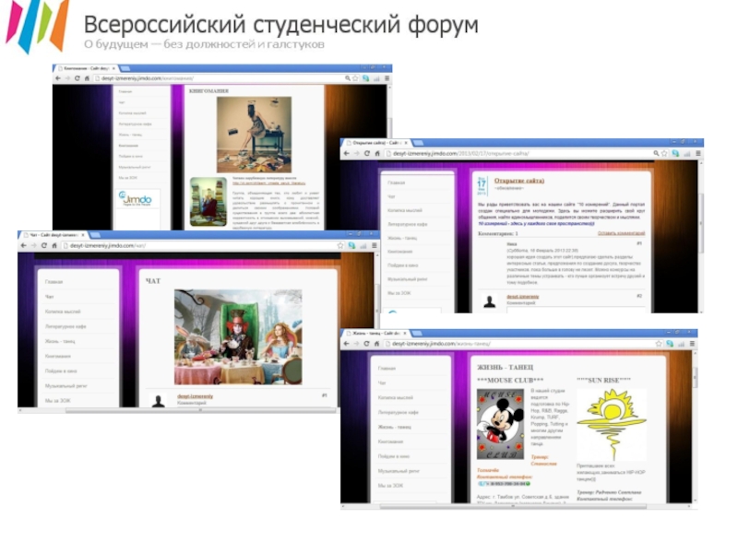Click the horizontal scrollbar in the Чат window

pyautogui.click(x=200, y=410)
